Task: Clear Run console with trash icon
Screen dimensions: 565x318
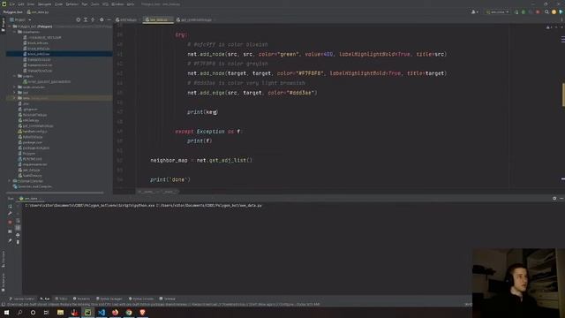Action: (x=18, y=242)
